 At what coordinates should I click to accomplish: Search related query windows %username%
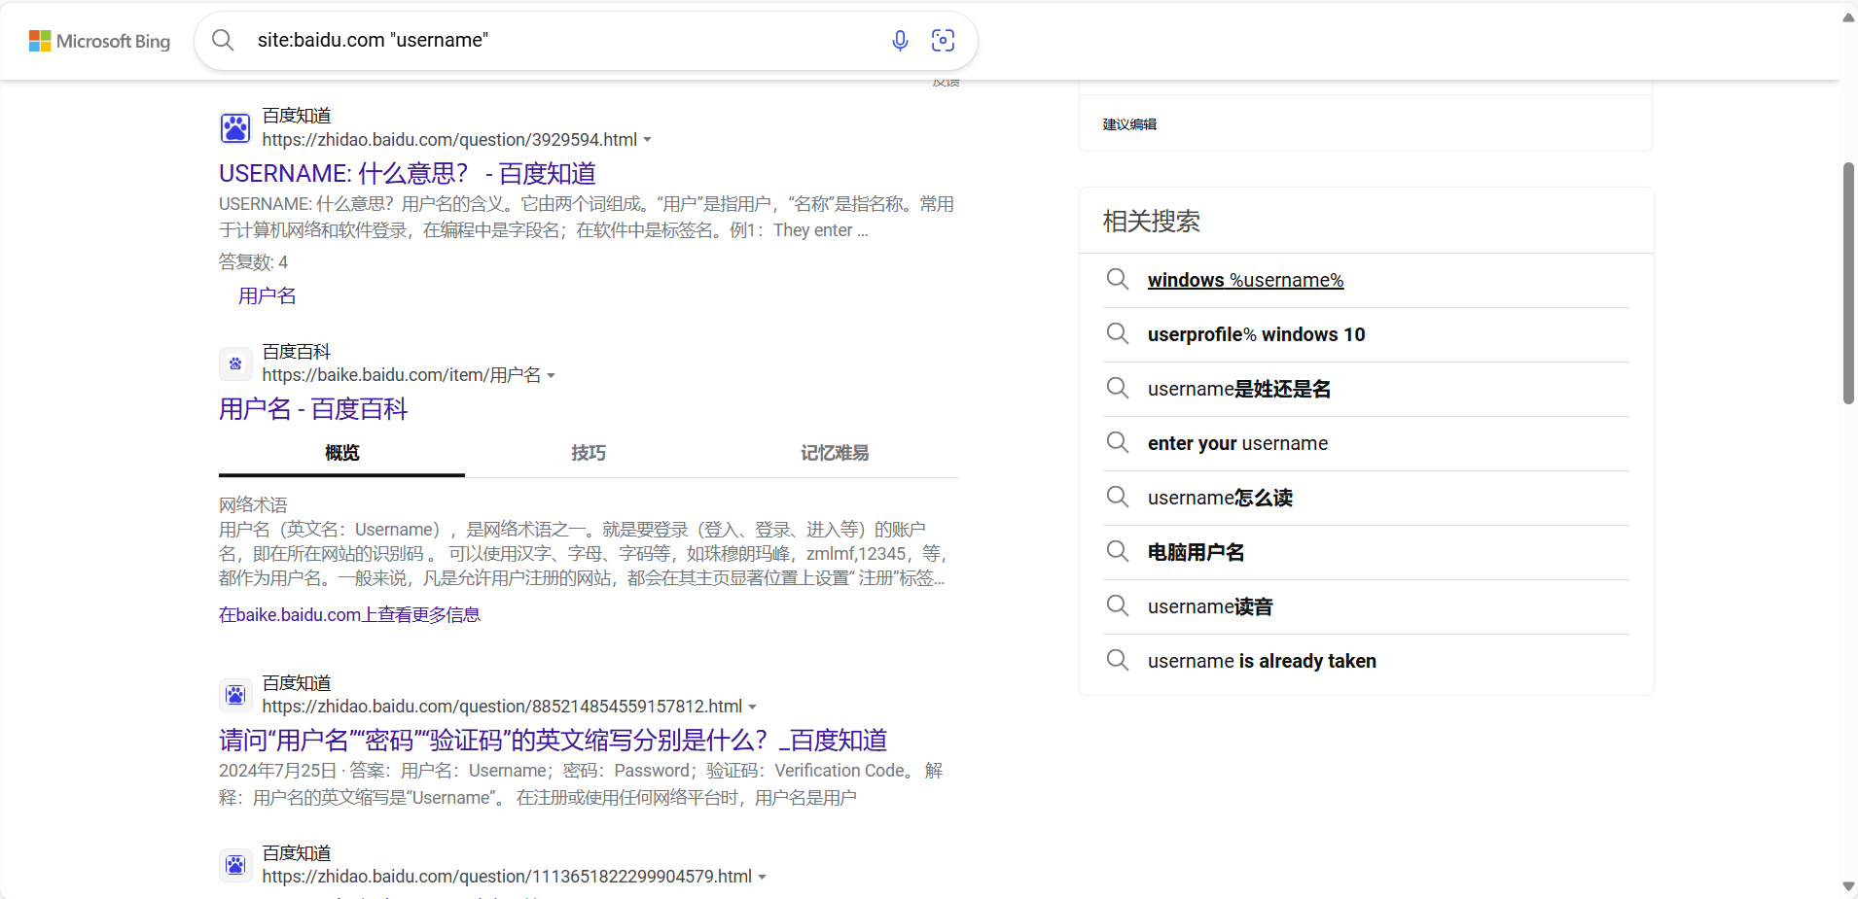pyautogui.click(x=1245, y=280)
